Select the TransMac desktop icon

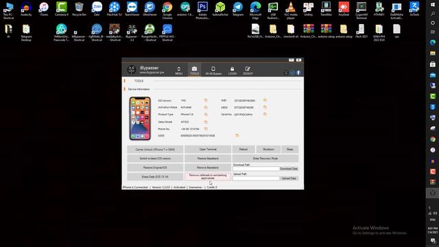326,9
